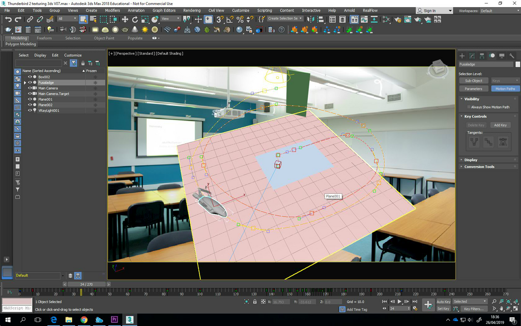Viewport: 521px width, 326px height.
Task: Expand the Fusaladge tree node
Action: (24, 82)
